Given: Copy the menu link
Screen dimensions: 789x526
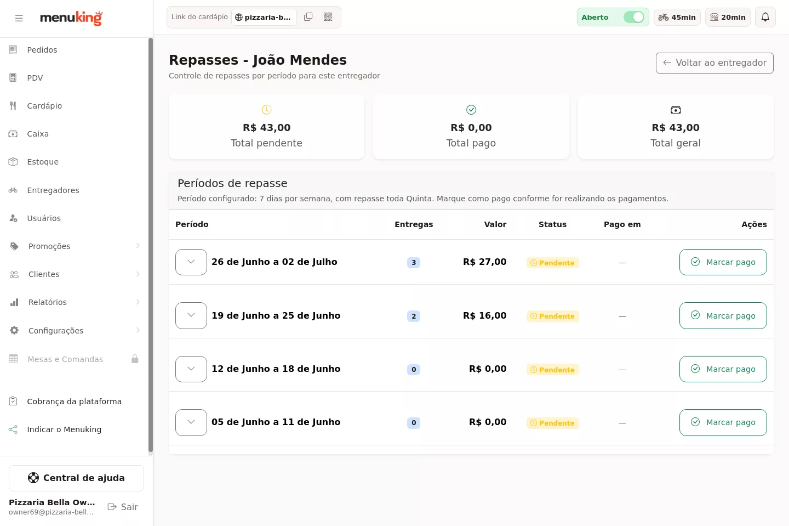Looking at the screenshot, I should tap(308, 17).
